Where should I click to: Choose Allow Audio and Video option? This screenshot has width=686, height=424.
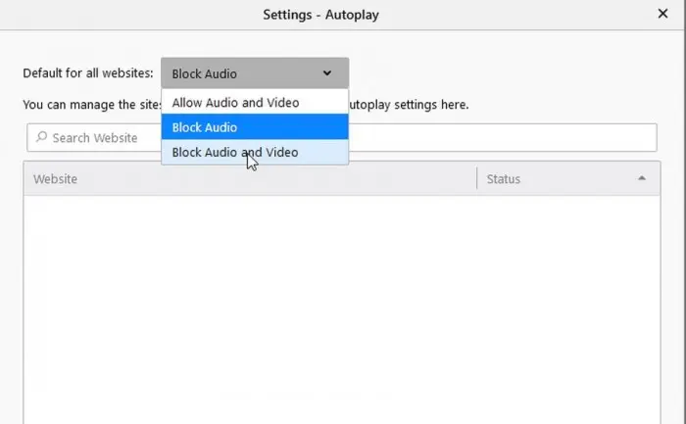pyautogui.click(x=255, y=102)
